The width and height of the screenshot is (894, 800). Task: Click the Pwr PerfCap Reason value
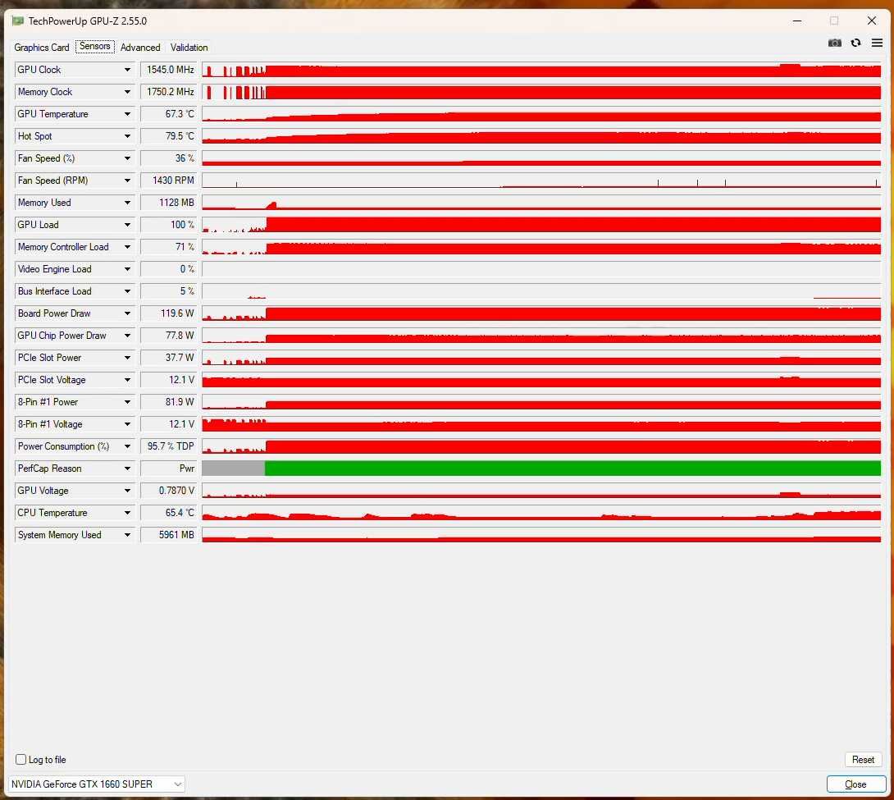[x=169, y=469]
